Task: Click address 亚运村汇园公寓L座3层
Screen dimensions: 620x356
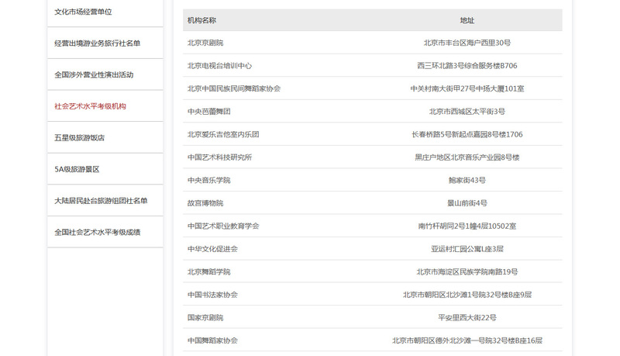Action: click(467, 249)
